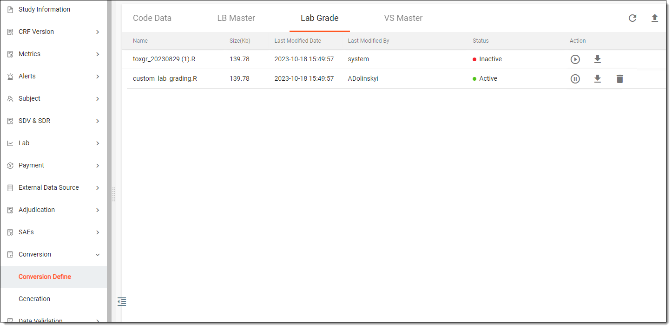Click the sidebar resize grip handle
The height and width of the screenshot is (328, 672).
point(113,194)
